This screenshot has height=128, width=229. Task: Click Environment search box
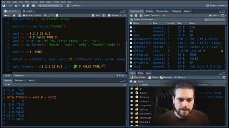point(214,20)
